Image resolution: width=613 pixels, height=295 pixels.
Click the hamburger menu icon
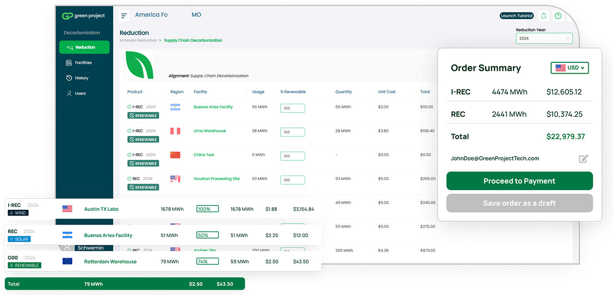[x=125, y=16]
